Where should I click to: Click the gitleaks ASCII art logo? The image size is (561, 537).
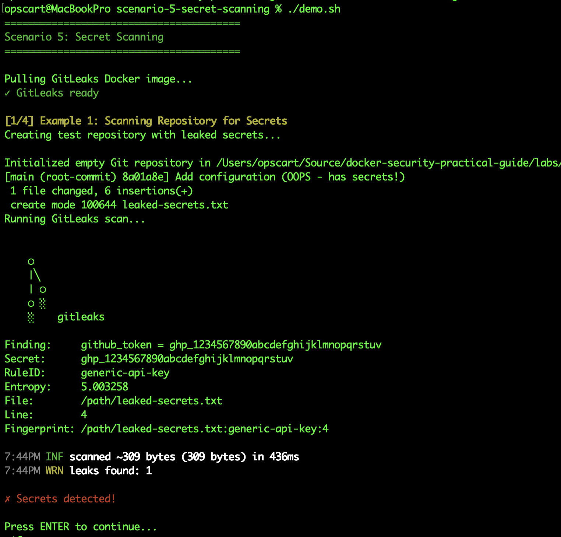[x=37, y=290]
